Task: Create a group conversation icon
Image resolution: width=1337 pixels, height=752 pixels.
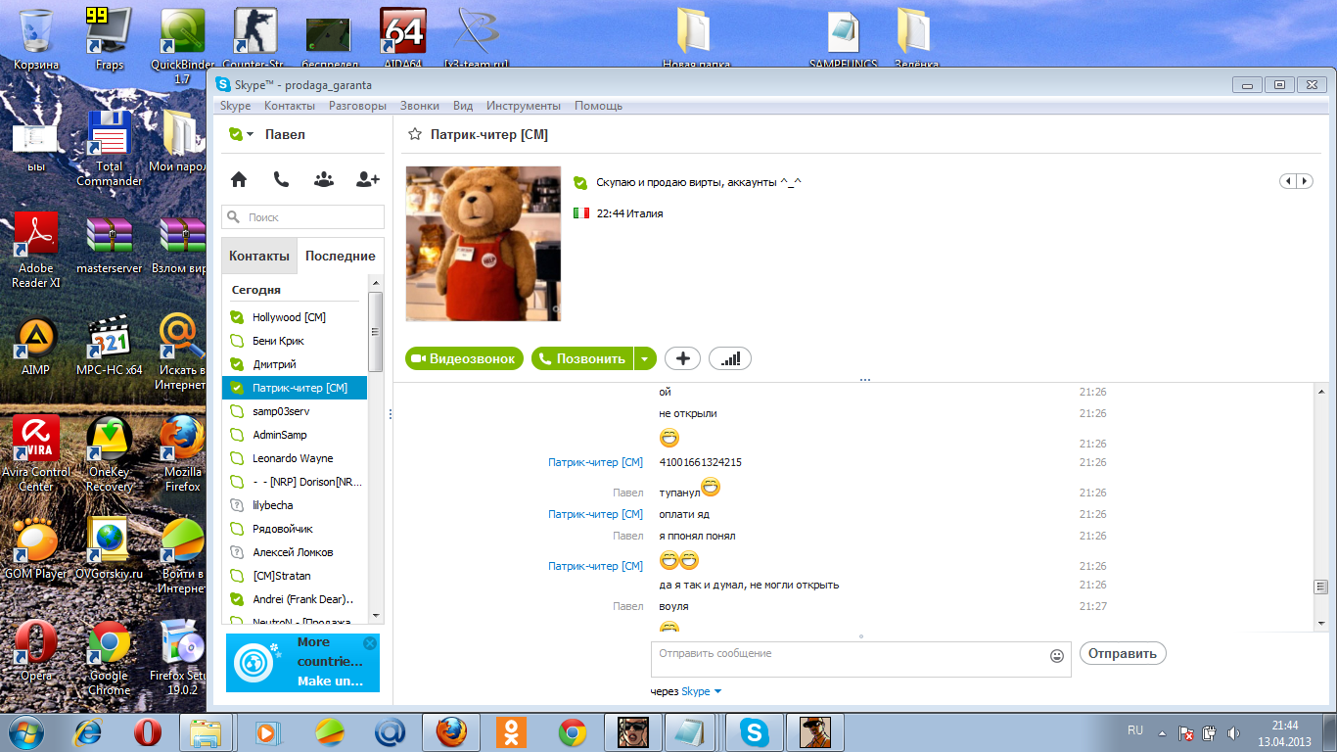Action: point(324,179)
